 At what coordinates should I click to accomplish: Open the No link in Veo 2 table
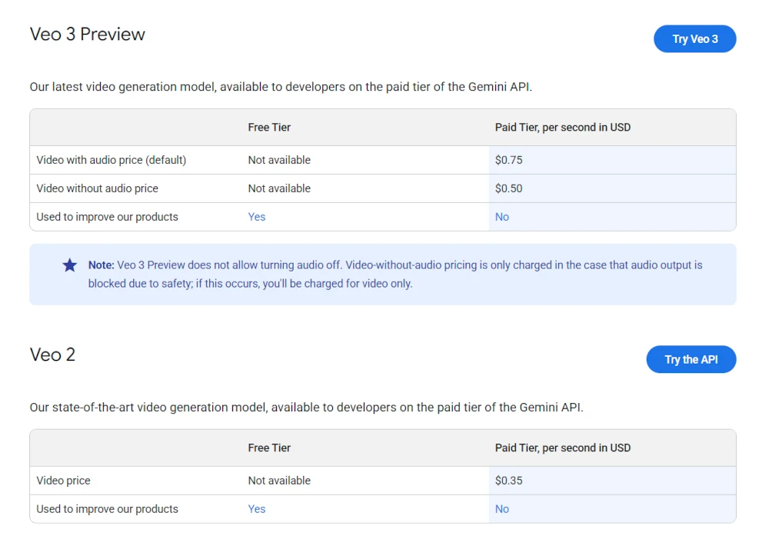[x=501, y=509]
